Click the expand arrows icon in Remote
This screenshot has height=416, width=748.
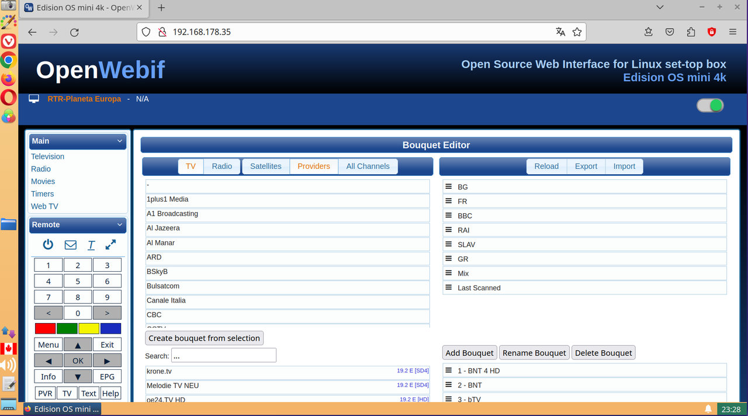tap(110, 245)
